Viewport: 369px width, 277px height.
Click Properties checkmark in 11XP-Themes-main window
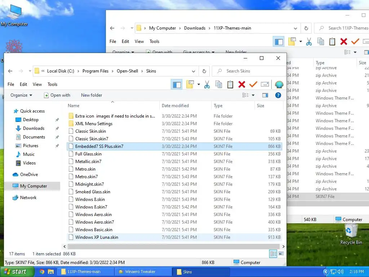coord(355,42)
